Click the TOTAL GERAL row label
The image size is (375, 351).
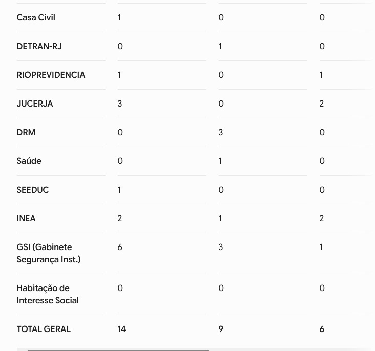[x=44, y=329]
